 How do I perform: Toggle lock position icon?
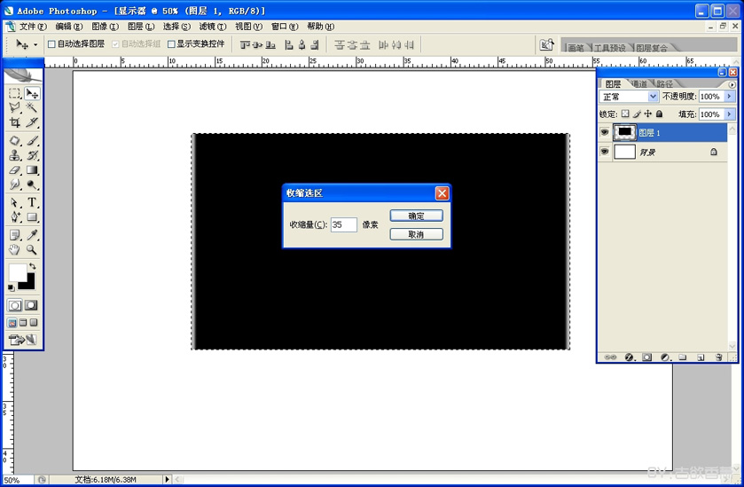647,114
